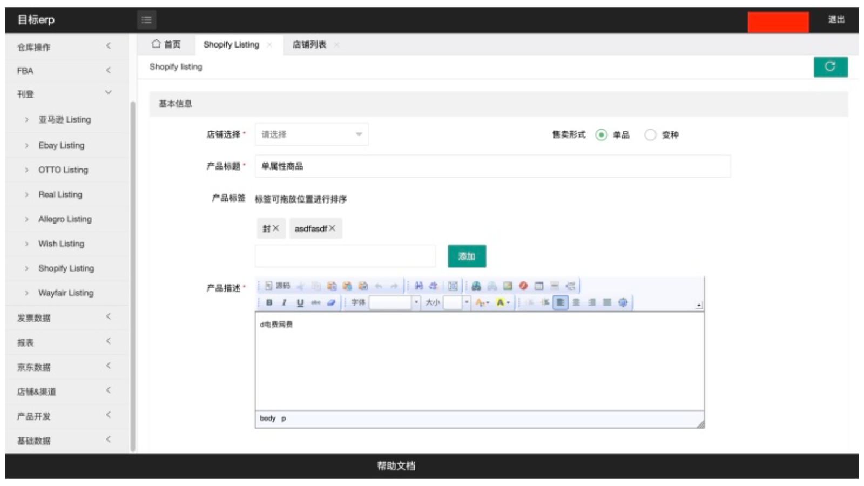
Task: Expand the 京东数据 sidebar menu
Action: click(66, 367)
